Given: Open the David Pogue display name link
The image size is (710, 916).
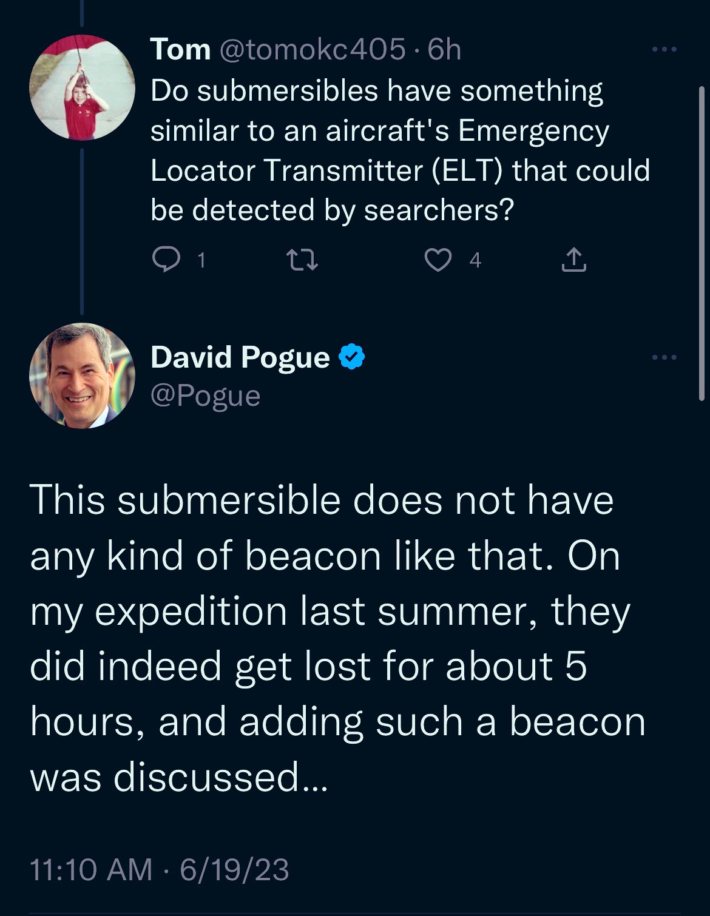Looking at the screenshot, I should point(240,357).
